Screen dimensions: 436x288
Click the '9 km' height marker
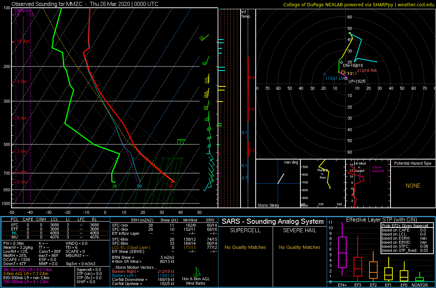point(21,82)
